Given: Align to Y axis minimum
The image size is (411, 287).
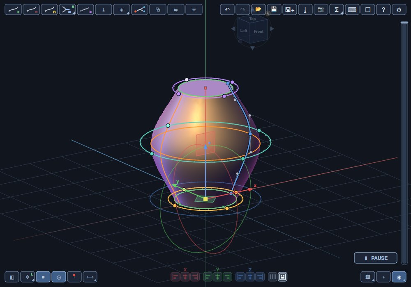Looking at the screenshot, I should point(208,277).
